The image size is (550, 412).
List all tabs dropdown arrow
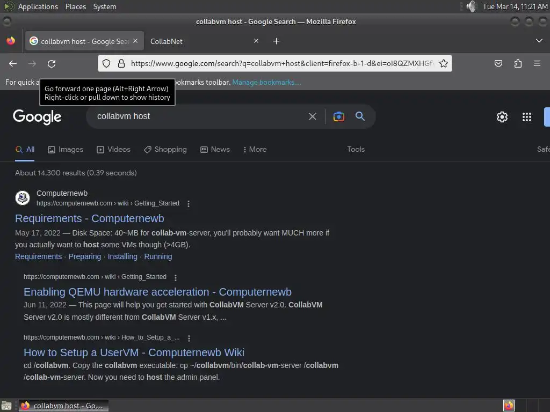(x=539, y=41)
